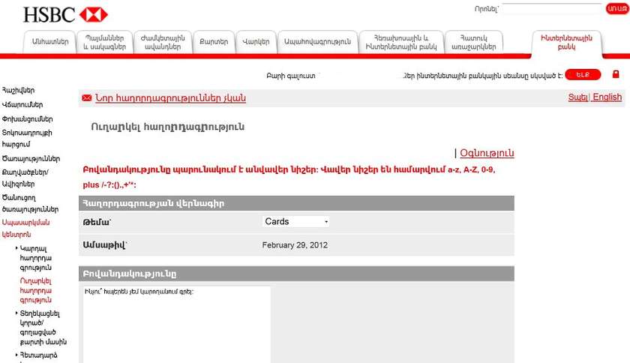Click the HSBC logo

pyautogui.click(x=65, y=14)
